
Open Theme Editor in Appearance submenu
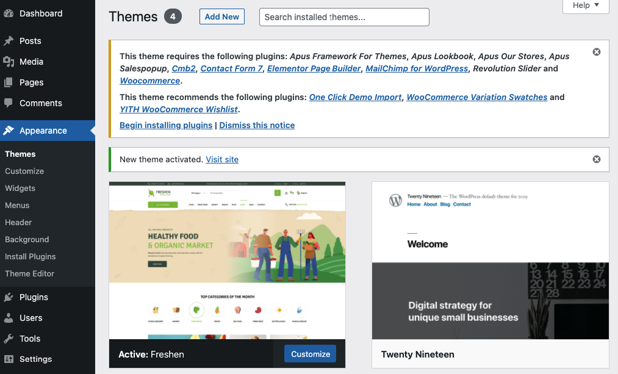pos(30,274)
